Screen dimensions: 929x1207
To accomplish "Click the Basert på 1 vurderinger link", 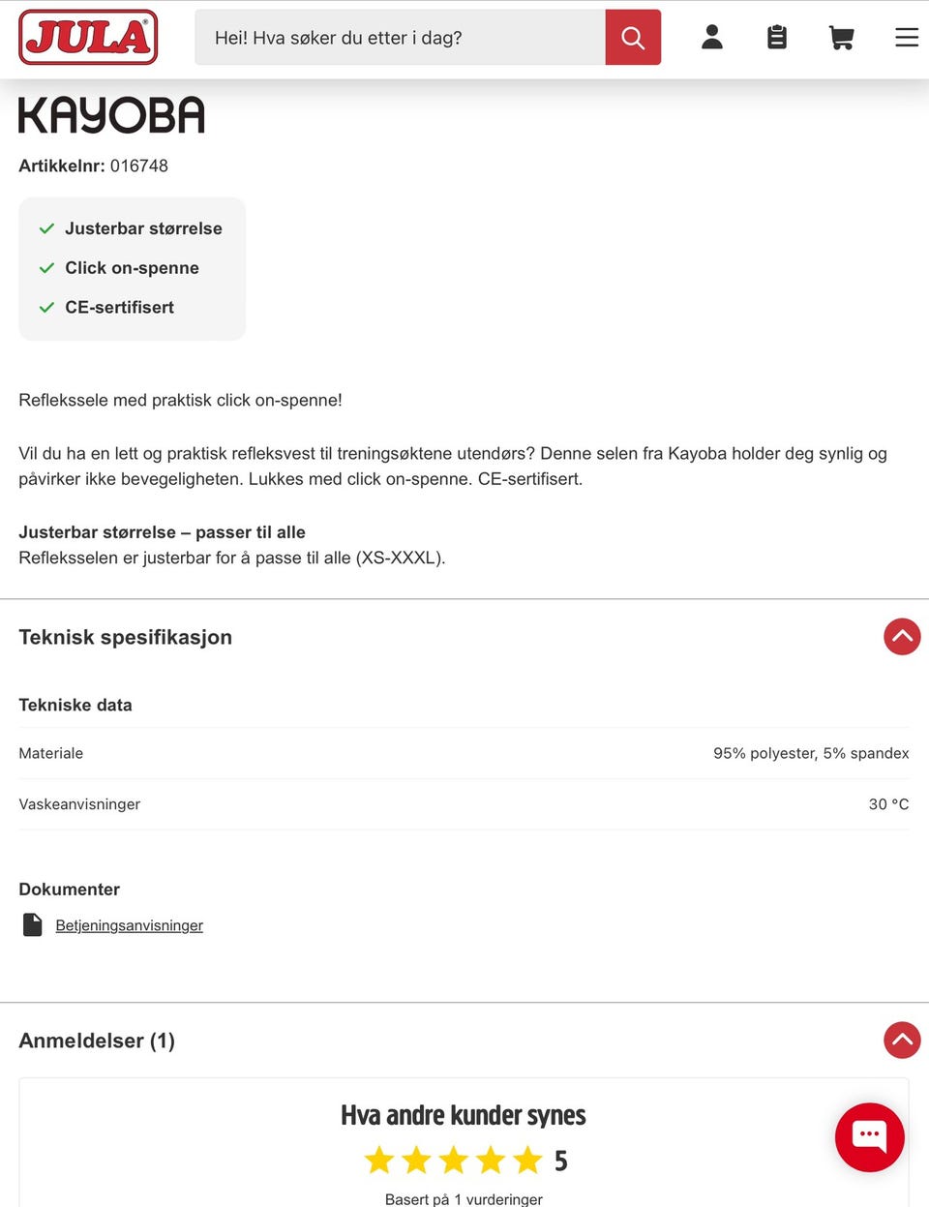I will tap(463, 1198).
